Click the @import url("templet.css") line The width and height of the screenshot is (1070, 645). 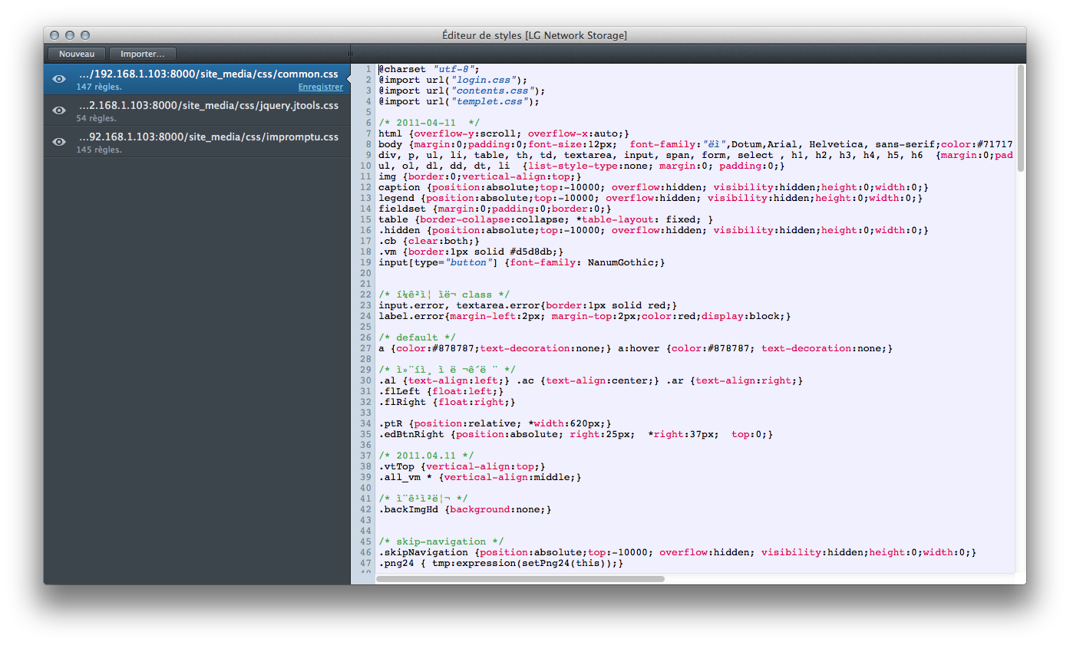point(459,101)
